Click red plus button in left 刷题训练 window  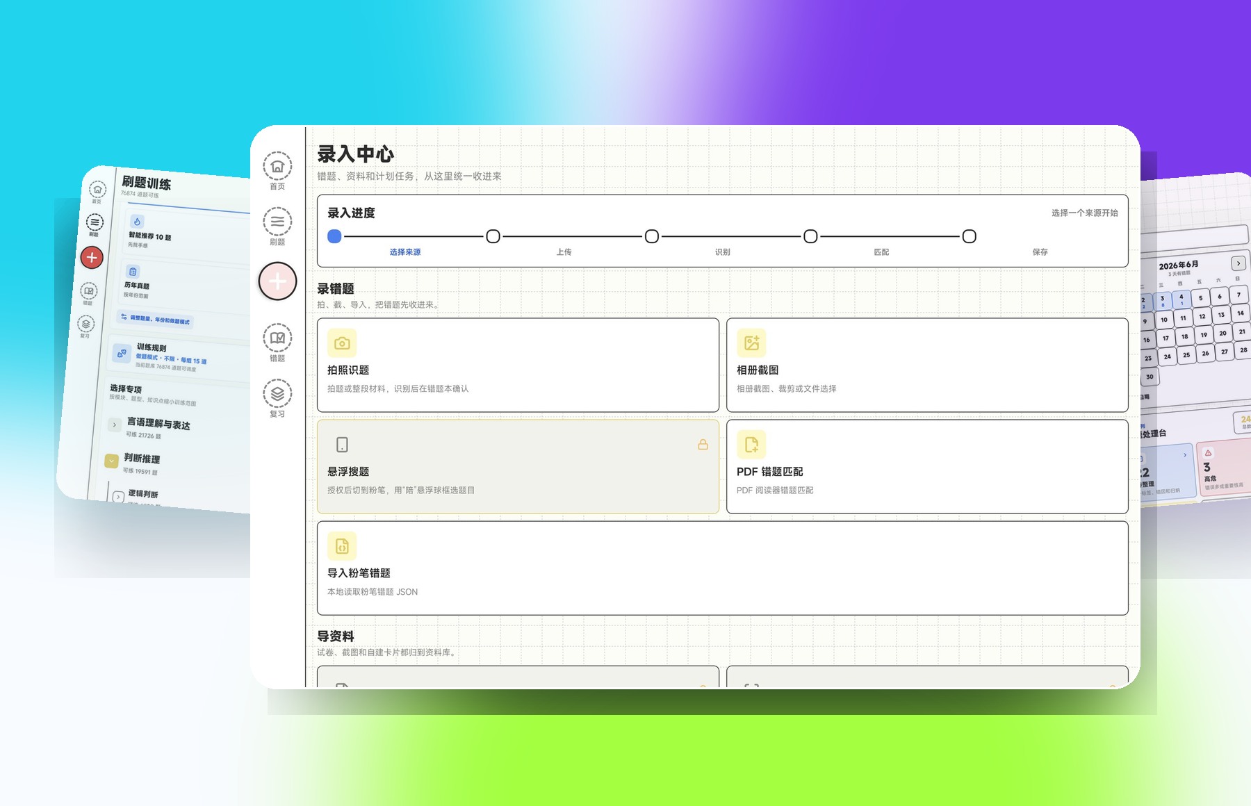click(x=92, y=258)
